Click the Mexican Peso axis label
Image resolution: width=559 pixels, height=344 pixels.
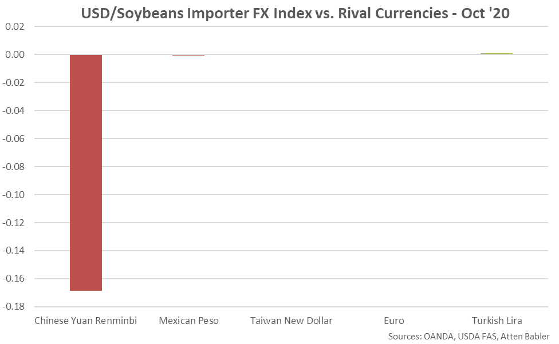(188, 320)
